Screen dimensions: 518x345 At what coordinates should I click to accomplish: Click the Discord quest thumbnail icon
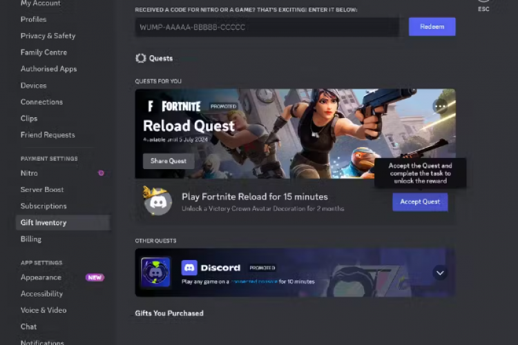(155, 272)
